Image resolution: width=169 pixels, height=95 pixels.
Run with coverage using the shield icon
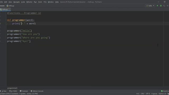(x=164, y=6)
